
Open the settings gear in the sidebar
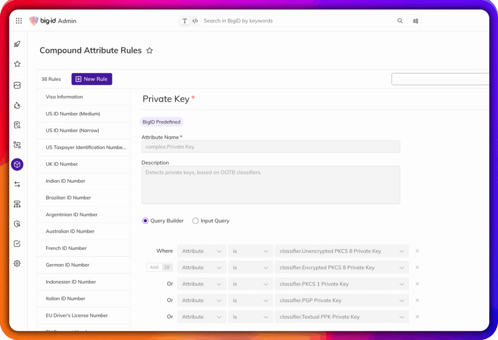(x=17, y=264)
